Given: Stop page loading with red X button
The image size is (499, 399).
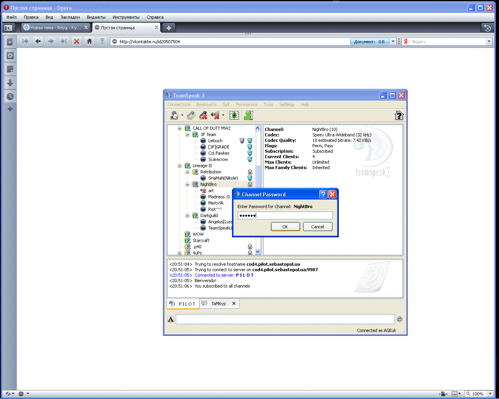Looking at the screenshot, I should pyautogui.click(x=77, y=41).
